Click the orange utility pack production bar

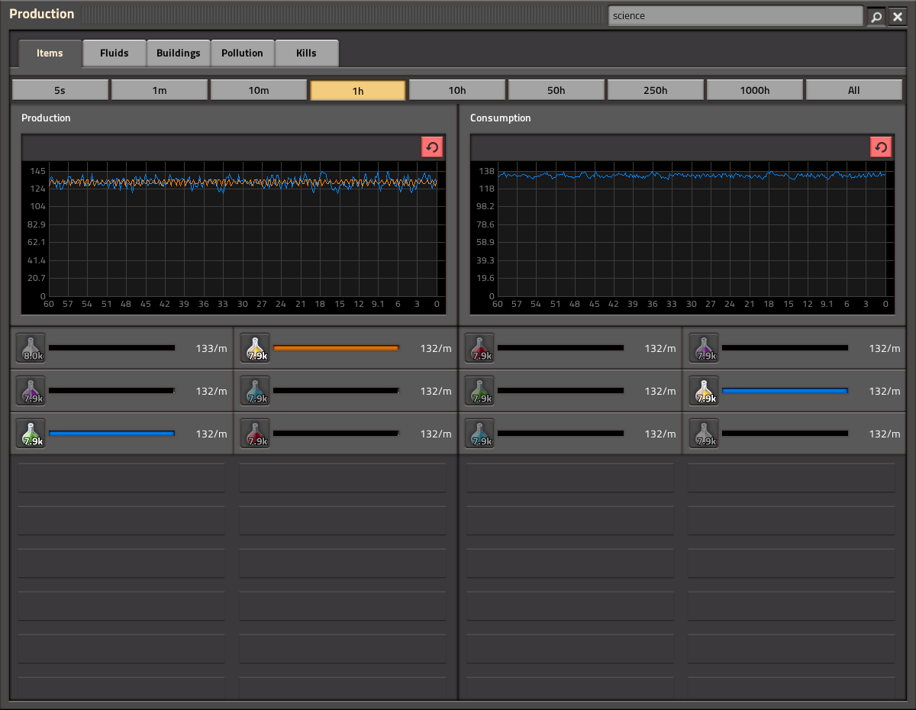tap(337, 348)
